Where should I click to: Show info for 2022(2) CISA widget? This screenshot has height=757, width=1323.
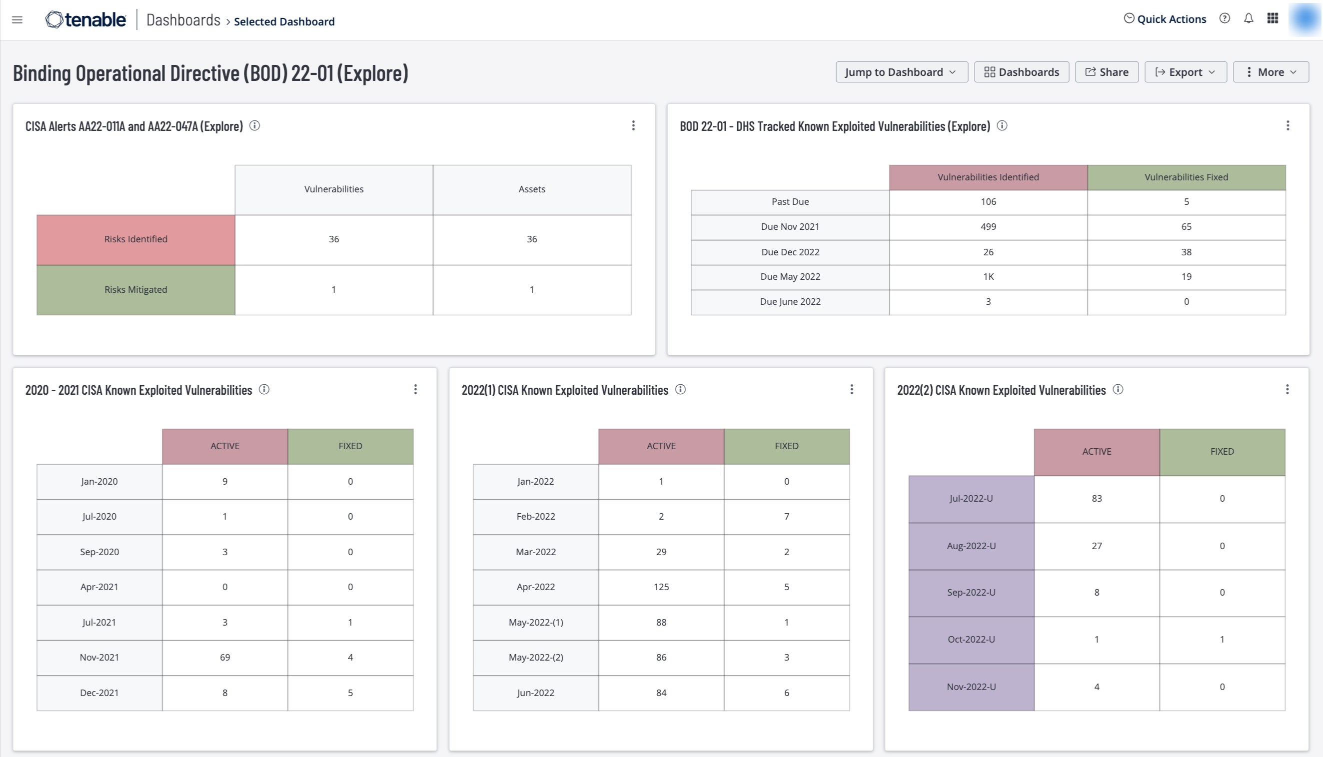(x=1118, y=389)
